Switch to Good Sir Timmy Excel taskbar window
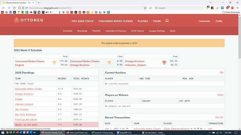 [103, 133]
